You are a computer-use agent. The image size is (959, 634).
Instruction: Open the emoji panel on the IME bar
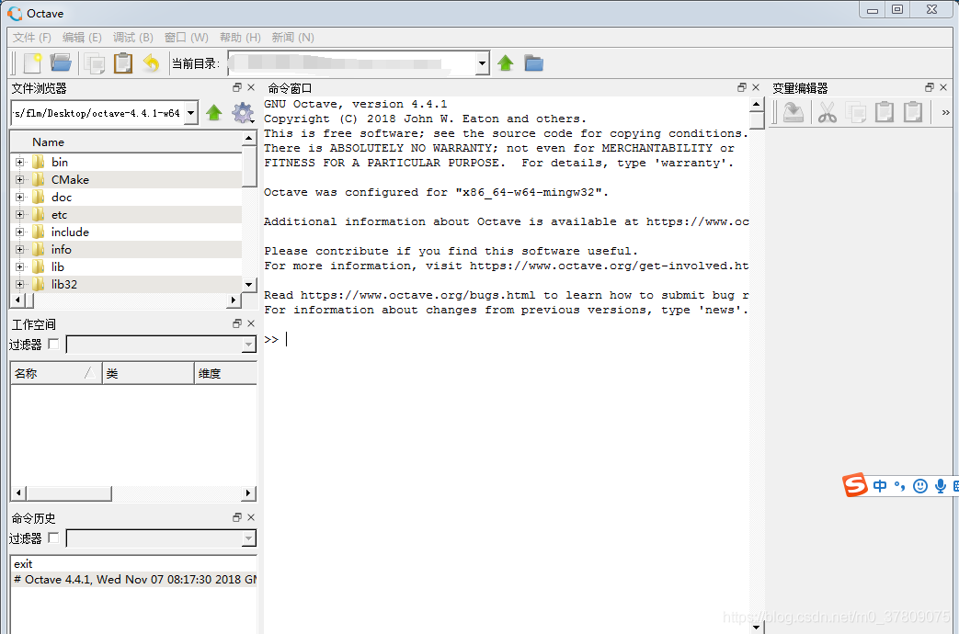click(x=919, y=486)
